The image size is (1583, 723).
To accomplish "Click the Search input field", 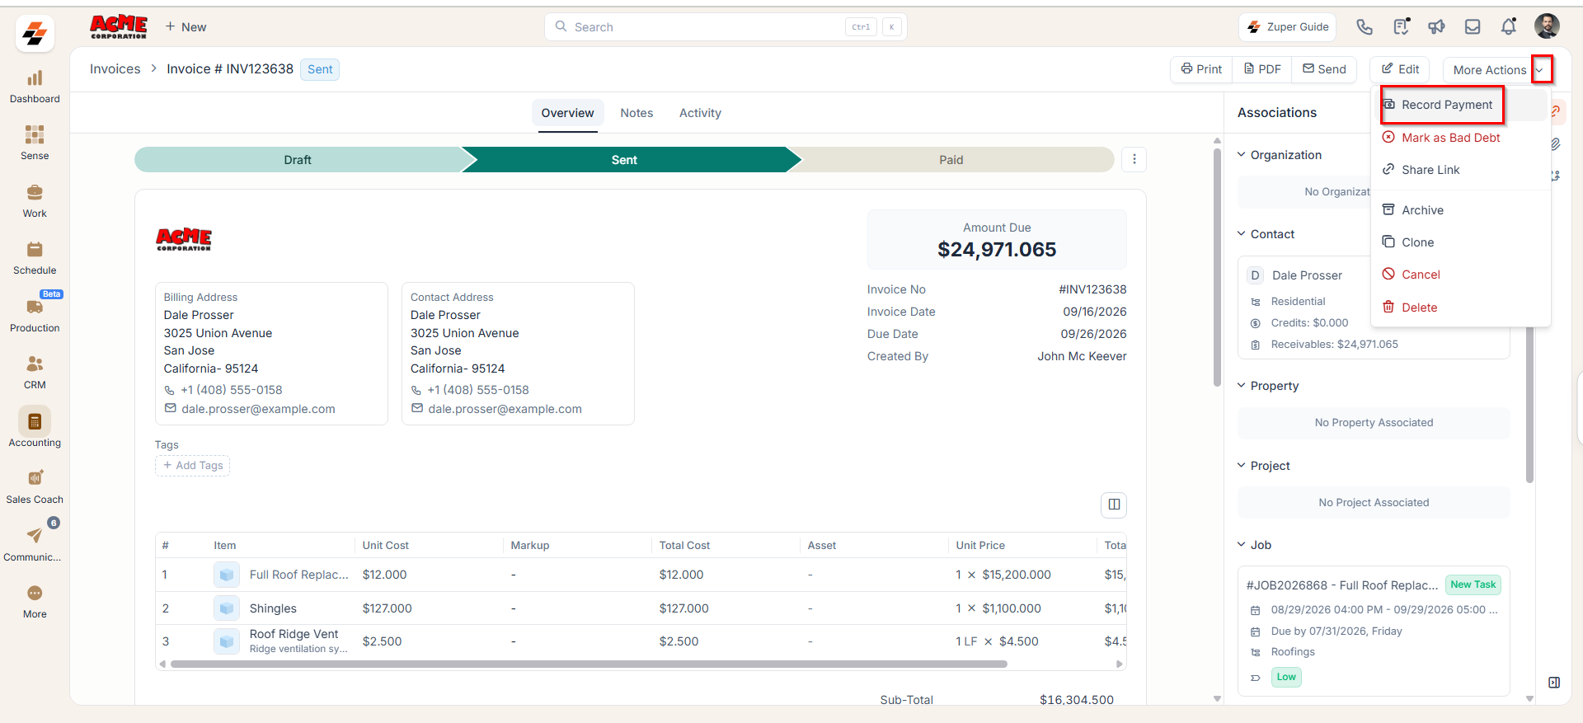I will [726, 27].
